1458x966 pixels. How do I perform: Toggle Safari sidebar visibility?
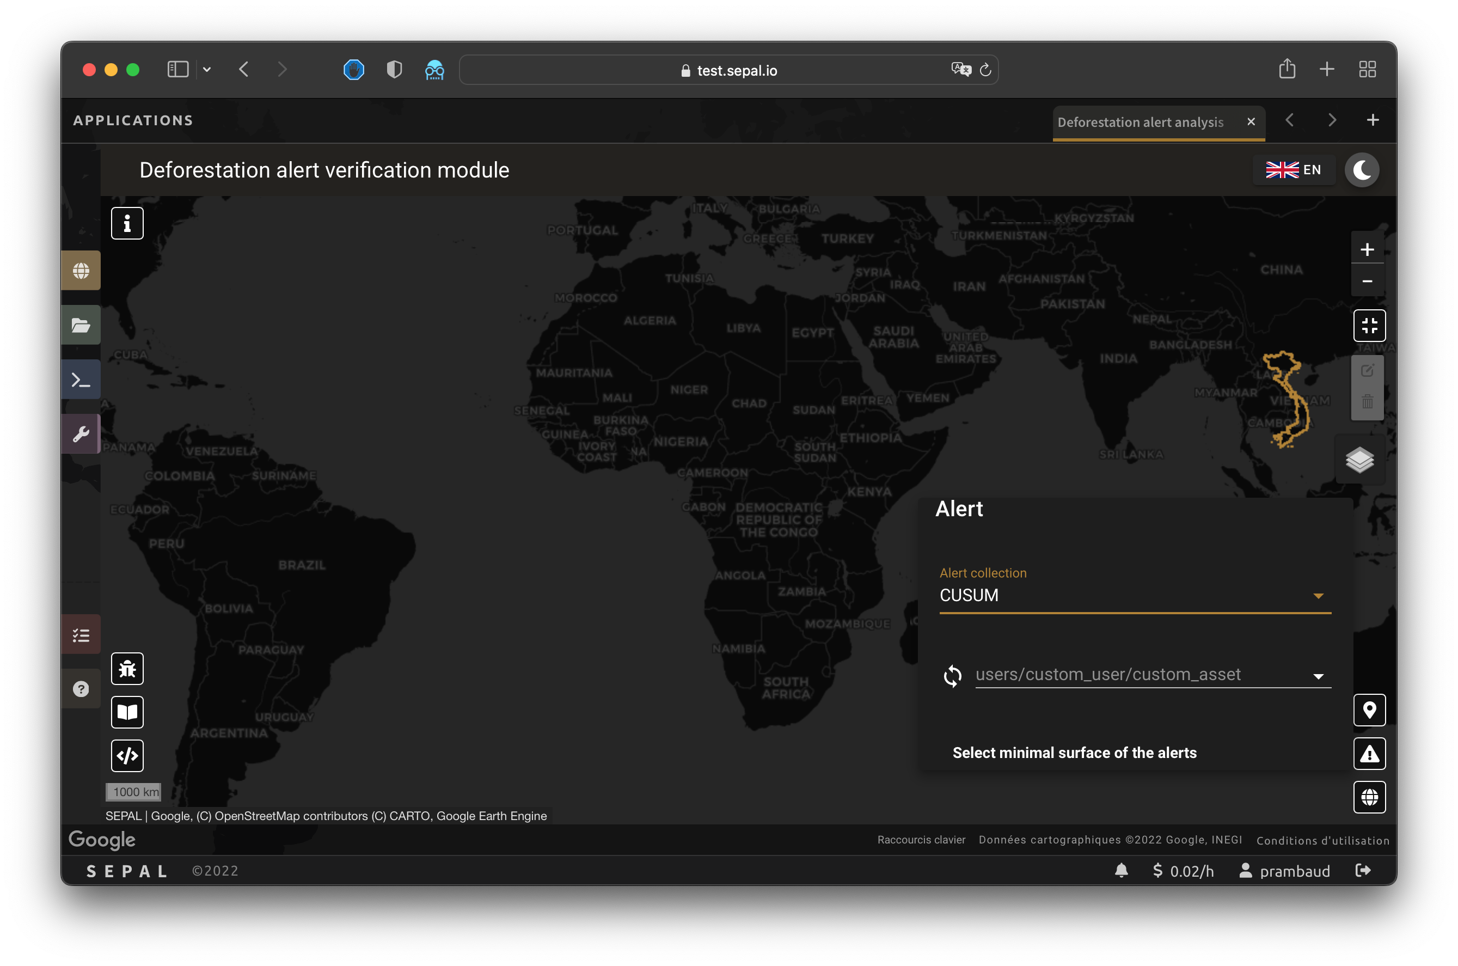(x=178, y=70)
